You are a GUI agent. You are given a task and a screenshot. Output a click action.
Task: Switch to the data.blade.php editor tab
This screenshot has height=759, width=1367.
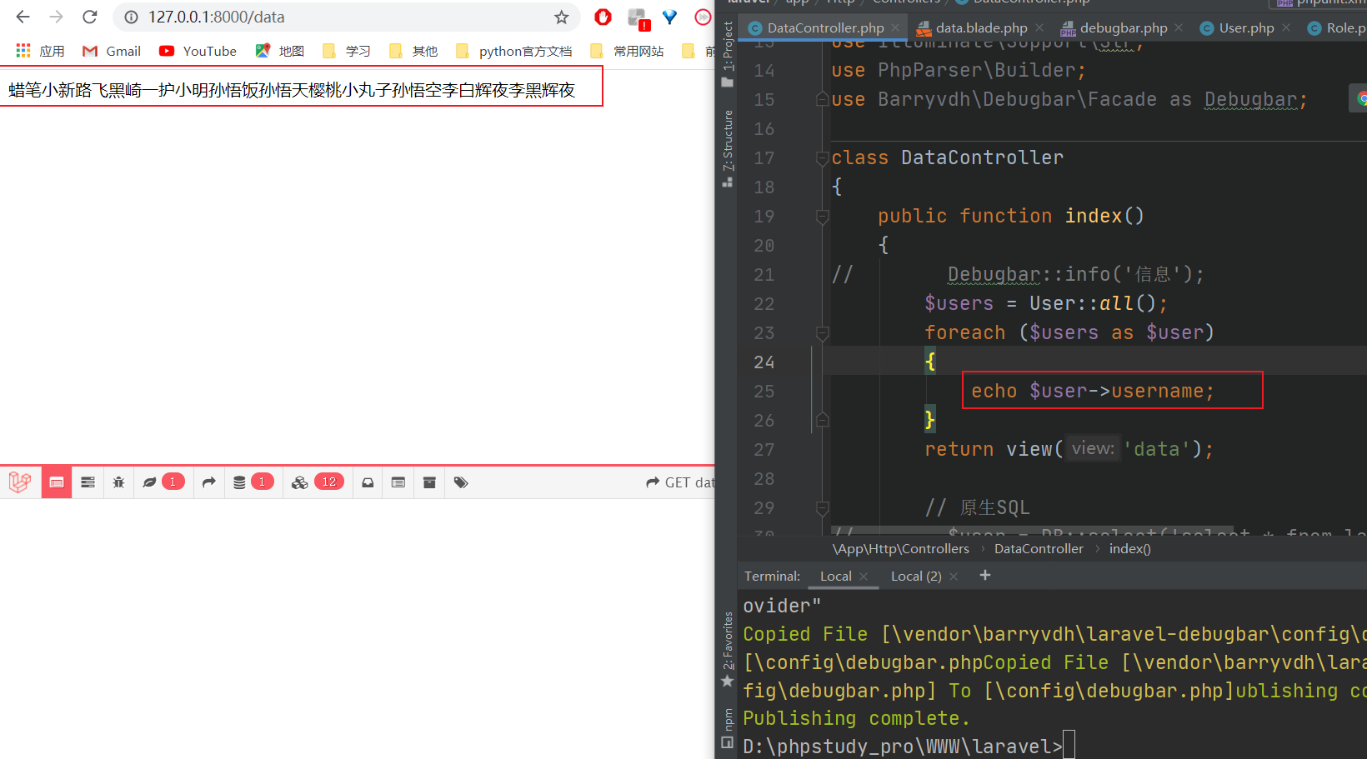tap(981, 27)
